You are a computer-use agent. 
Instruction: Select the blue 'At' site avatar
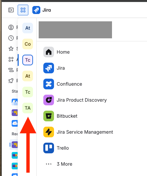[x=28, y=28]
